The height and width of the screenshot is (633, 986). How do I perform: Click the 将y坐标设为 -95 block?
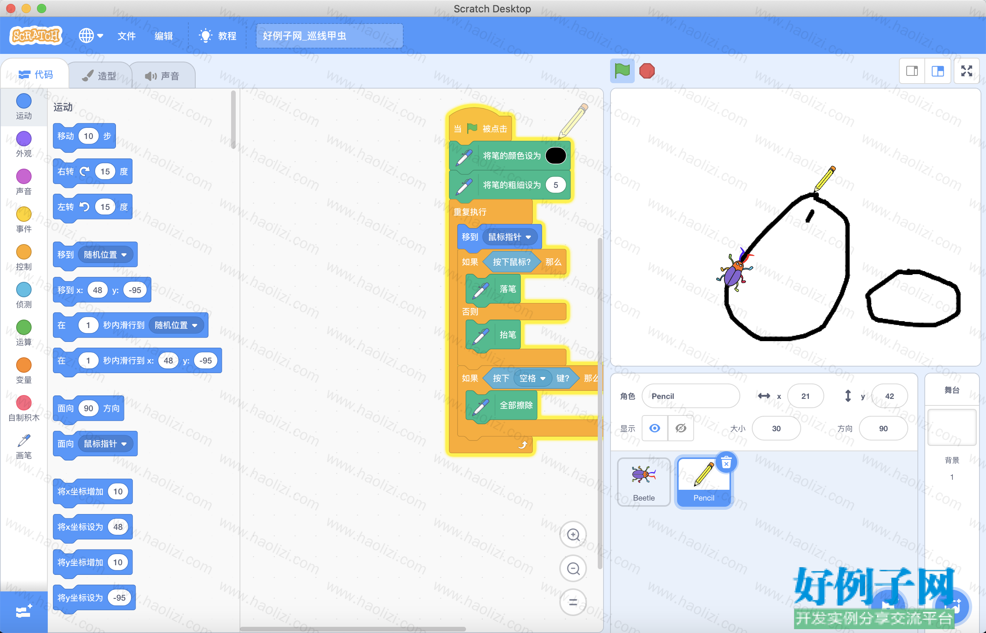click(x=94, y=598)
